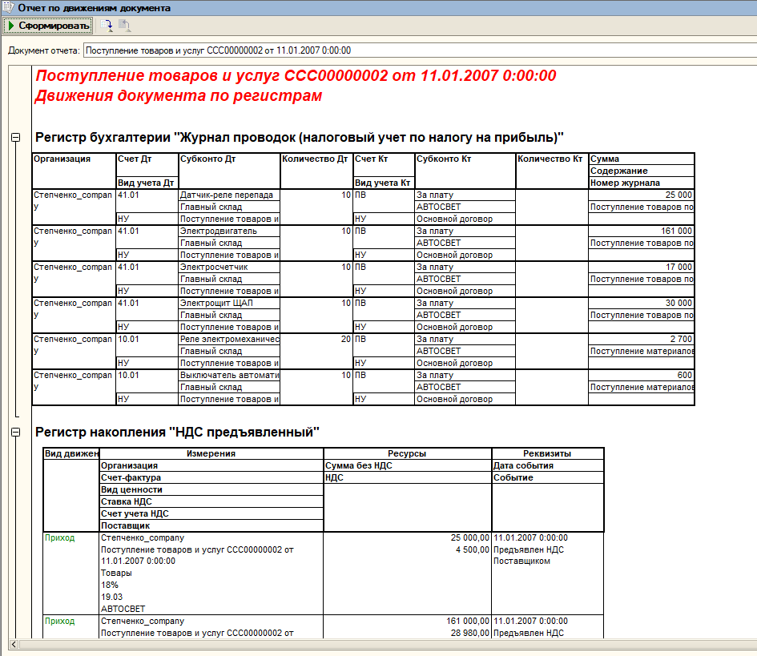Click the 19.03 account value
The image size is (757, 656).
point(111,597)
